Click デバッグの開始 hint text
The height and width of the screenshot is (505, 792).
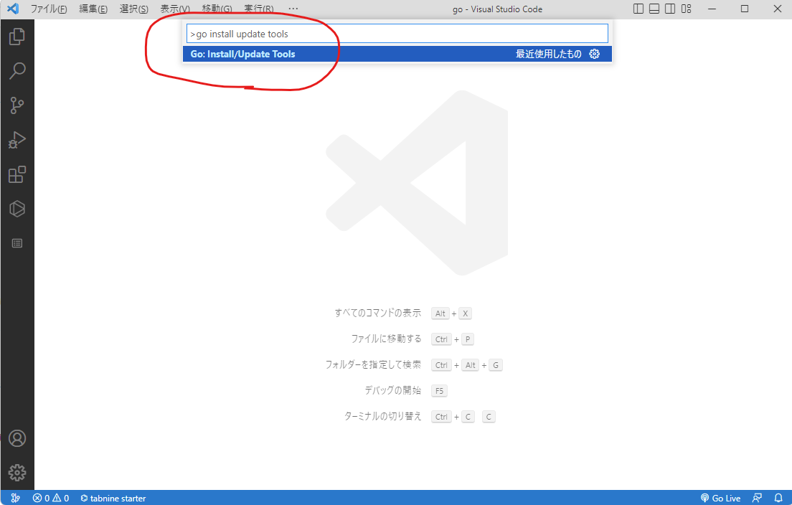(x=392, y=390)
